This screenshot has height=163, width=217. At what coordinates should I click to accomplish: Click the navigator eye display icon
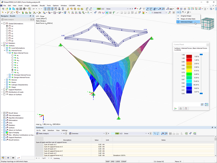pyautogui.click(x=8, y=158)
